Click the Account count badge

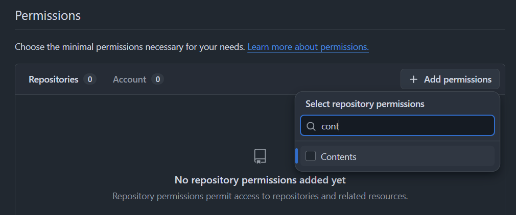158,79
